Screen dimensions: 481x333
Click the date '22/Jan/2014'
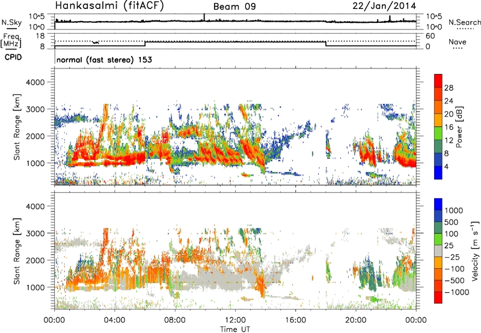[384, 6]
